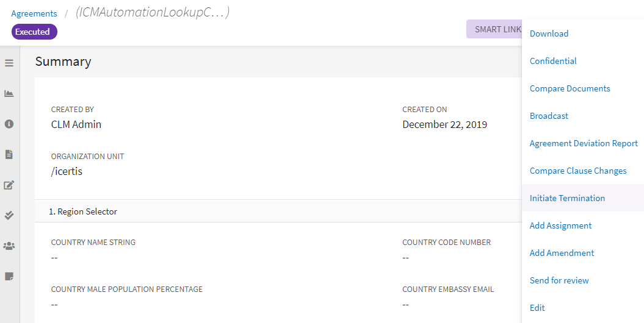Screen dimensions: 644x323
Task: Select the double checkmark sidebar icon
Action: click(x=9, y=215)
